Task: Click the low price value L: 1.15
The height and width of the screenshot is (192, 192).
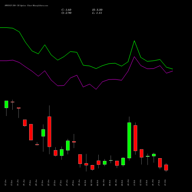Action: [x=97, y=13]
